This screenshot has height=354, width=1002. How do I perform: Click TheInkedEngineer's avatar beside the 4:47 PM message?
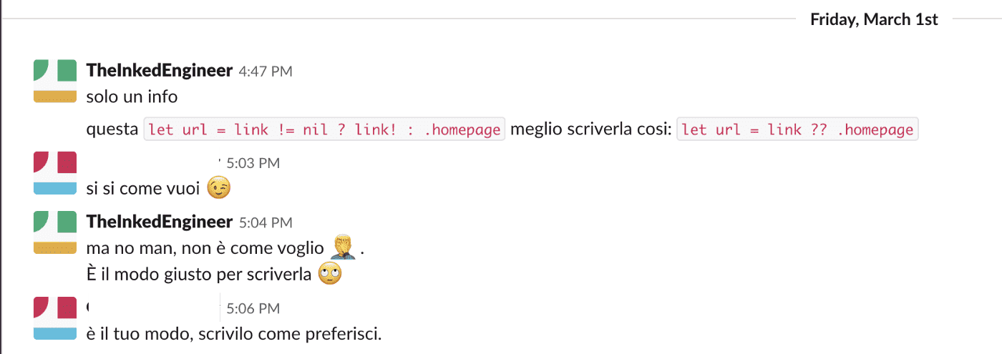55,82
